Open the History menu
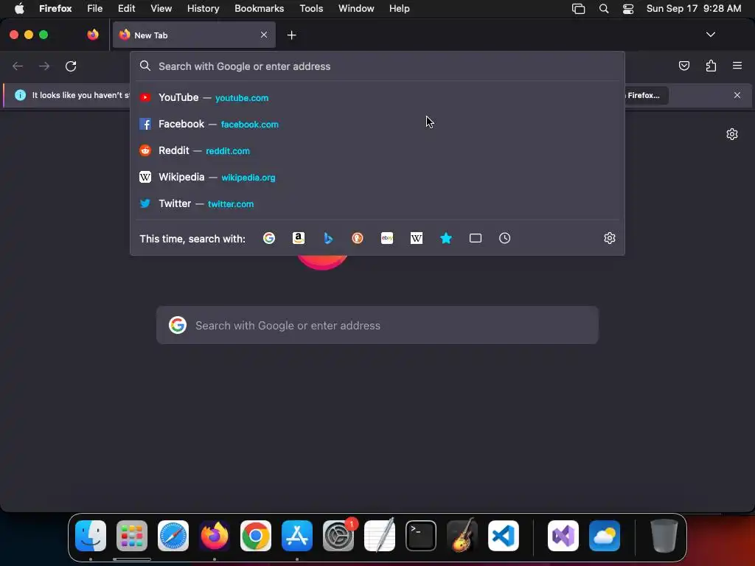Image resolution: width=755 pixels, height=566 pixels. pos(203,8)
